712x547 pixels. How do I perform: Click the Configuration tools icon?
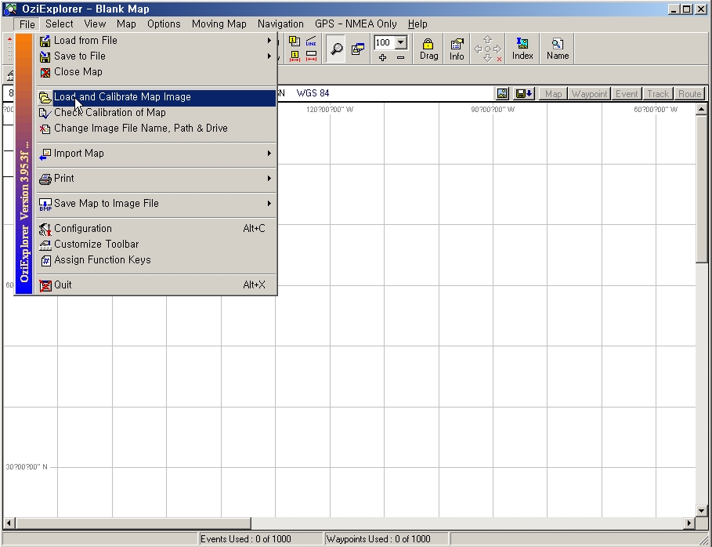[x=45, y=229]
